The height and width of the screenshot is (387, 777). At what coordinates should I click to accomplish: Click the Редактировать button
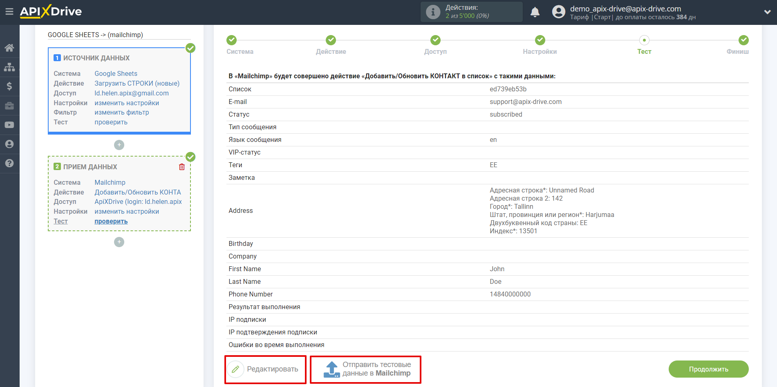[x=265, y=369]
